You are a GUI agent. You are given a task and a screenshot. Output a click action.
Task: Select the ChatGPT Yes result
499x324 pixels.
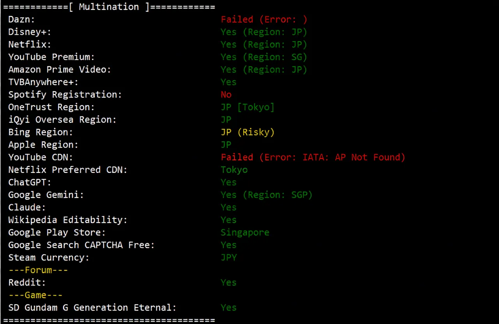(228, 182)
